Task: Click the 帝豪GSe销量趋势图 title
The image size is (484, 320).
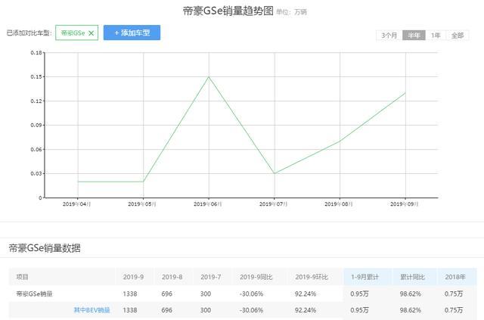Action: point(228,11)
